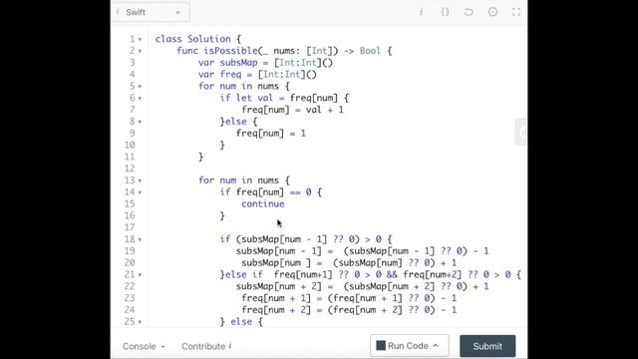Collapse the fold arrow on line 1
Screen dimensions: 638x359
click(x=140, y=40)
